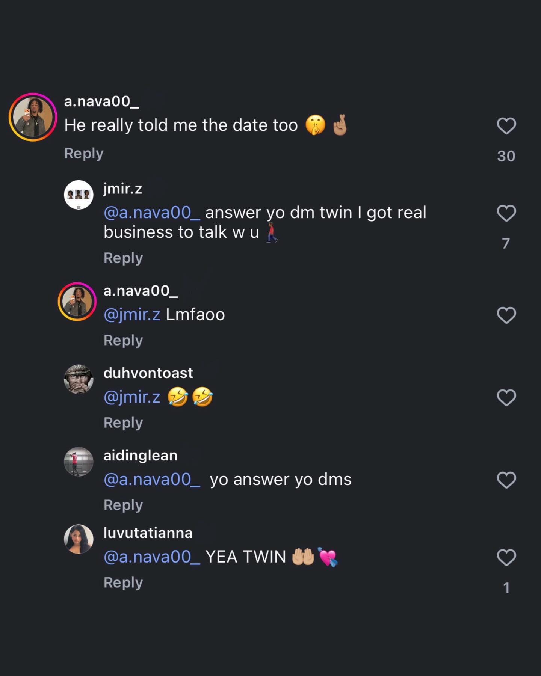Open the @jmir.z mention before 'Lmfaoo'
541x676 pixels.
[132, 315]
